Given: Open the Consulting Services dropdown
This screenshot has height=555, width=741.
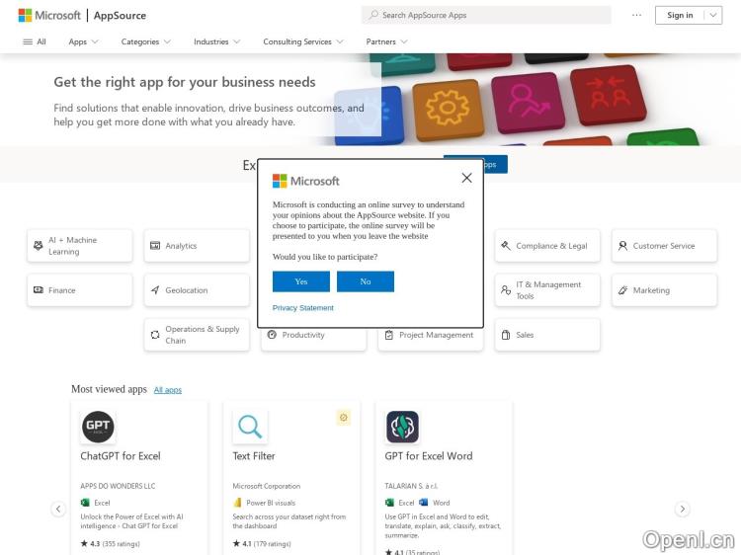Looking at the screenshot, I should coord(302,41).
